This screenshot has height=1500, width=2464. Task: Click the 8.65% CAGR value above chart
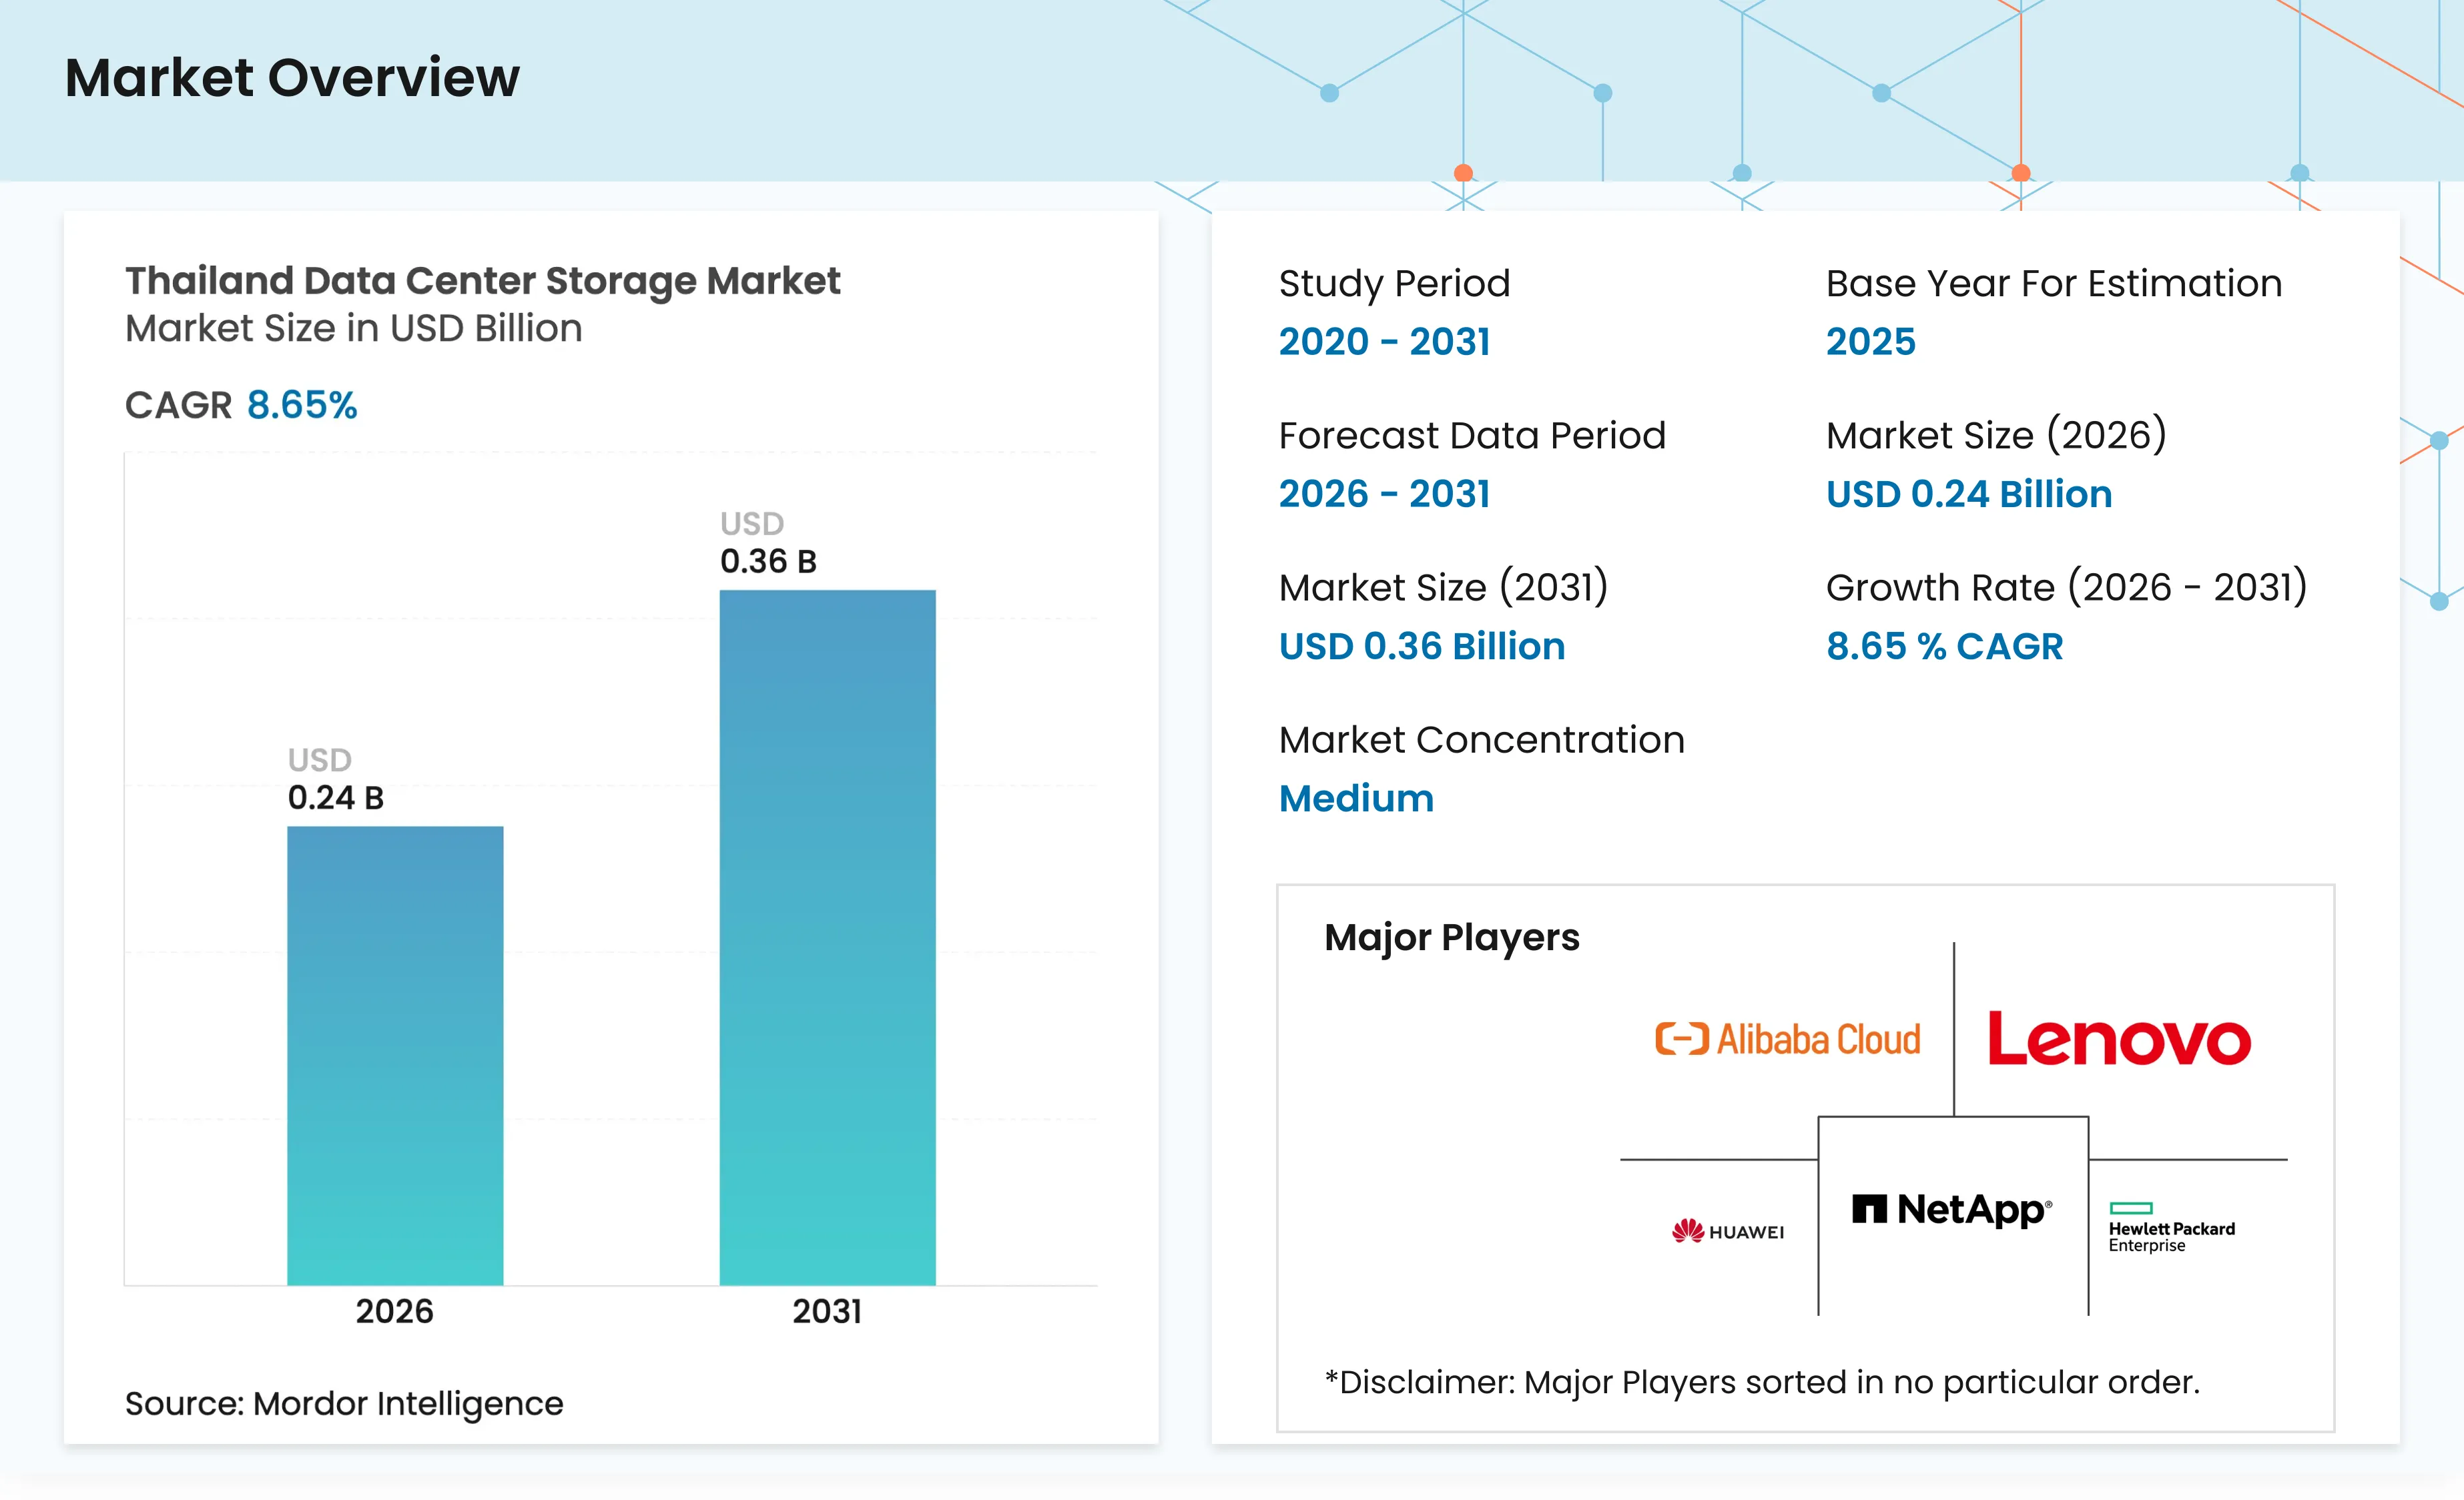(x=302, y=405)
